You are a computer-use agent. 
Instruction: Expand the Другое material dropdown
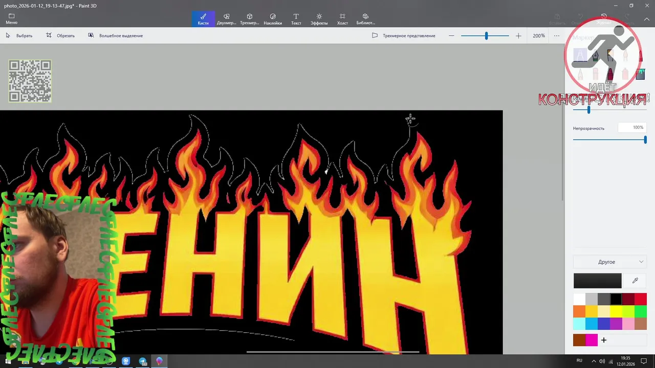[609, 262]
